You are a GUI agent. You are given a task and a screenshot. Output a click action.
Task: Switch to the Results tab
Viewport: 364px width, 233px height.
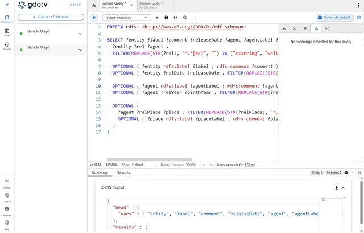123,173
